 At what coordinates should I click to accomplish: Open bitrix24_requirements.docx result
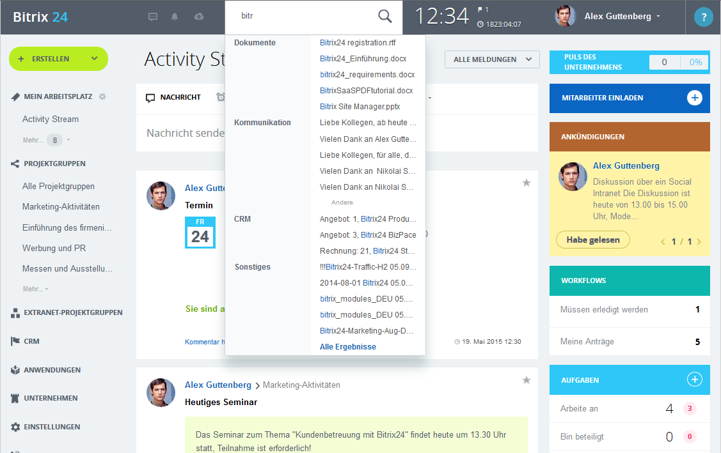367,74
